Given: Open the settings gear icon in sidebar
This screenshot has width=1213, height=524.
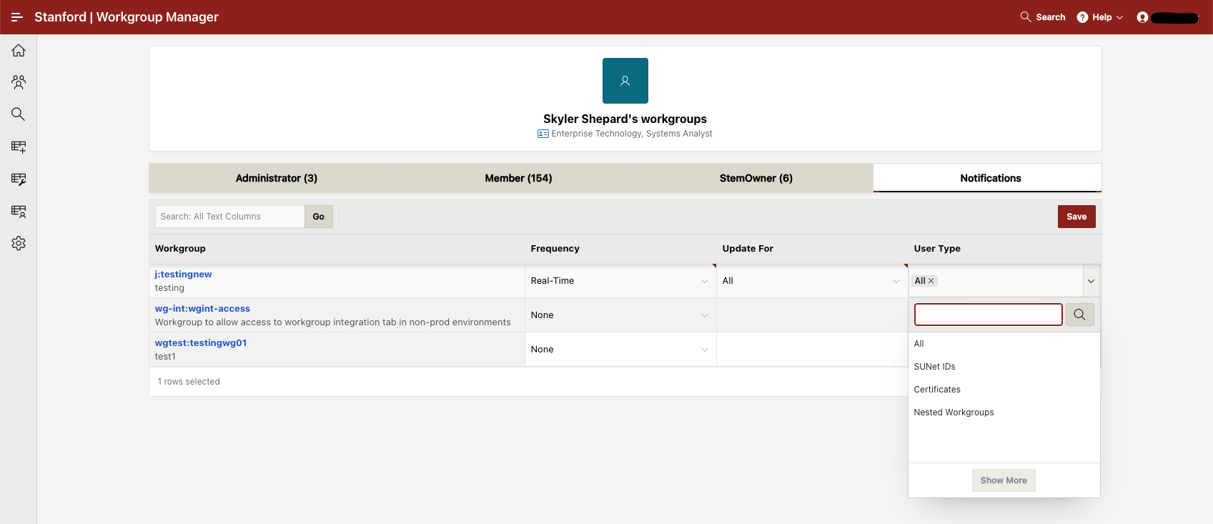Looking at the screenshot, I should (19, 243).
